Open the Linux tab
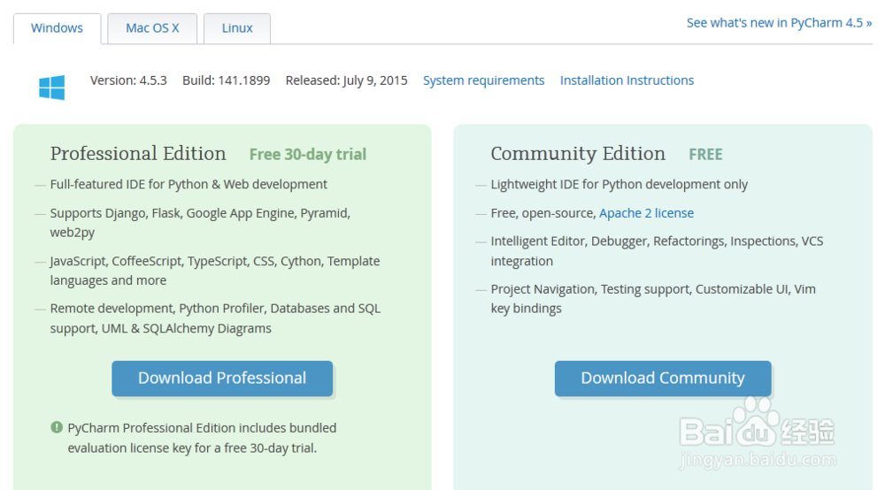The width and height of the screenshot is (885, 490). tap(237, 28)
